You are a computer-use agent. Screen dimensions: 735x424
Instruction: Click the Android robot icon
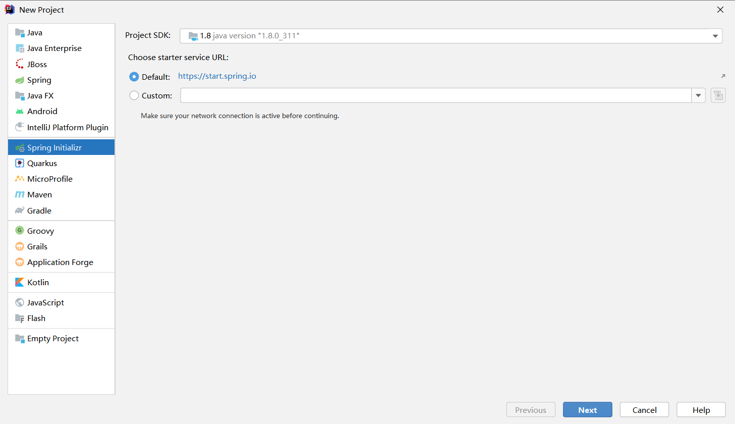click(20, 112)
